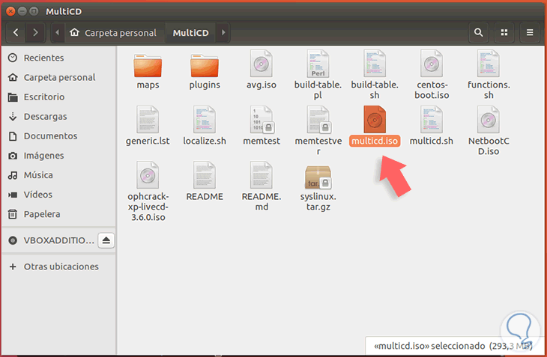The width and height of the screenshot is (547, 357).
Task: Click the multicd.iso file name label
Action: 375,141
